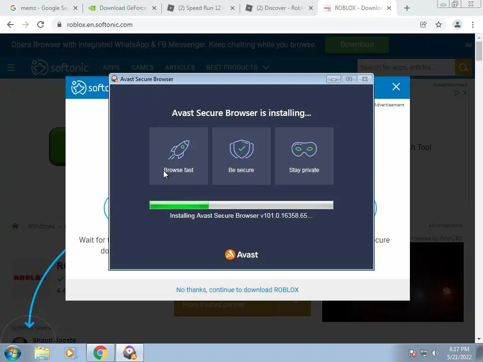This screenshot has height=362, width=483.
Task: Open Windows Explorer from the taskbar
Action: coord(42,353)
